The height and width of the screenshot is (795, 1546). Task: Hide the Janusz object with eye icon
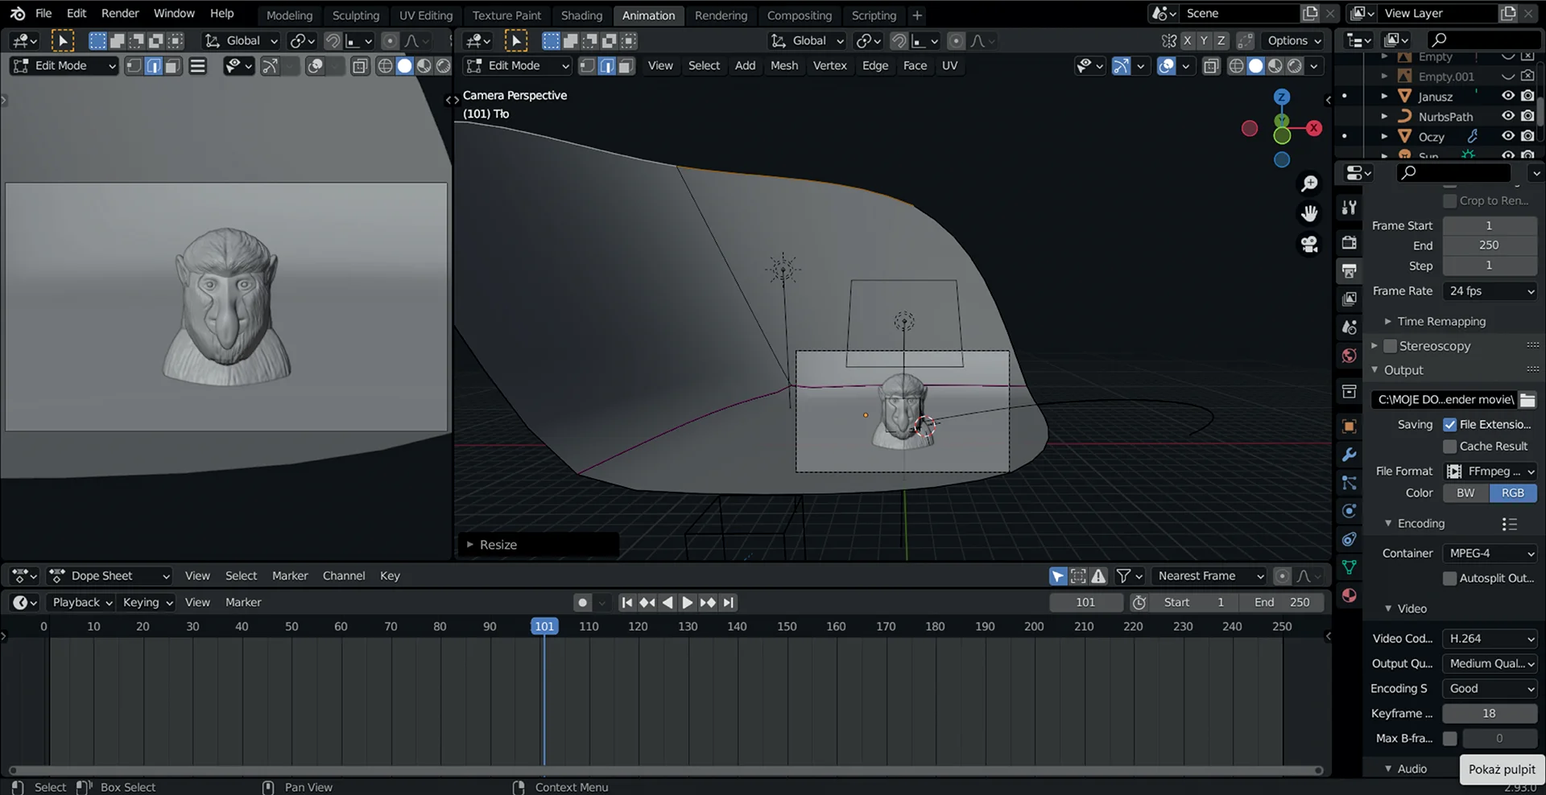click(1507, 96)
